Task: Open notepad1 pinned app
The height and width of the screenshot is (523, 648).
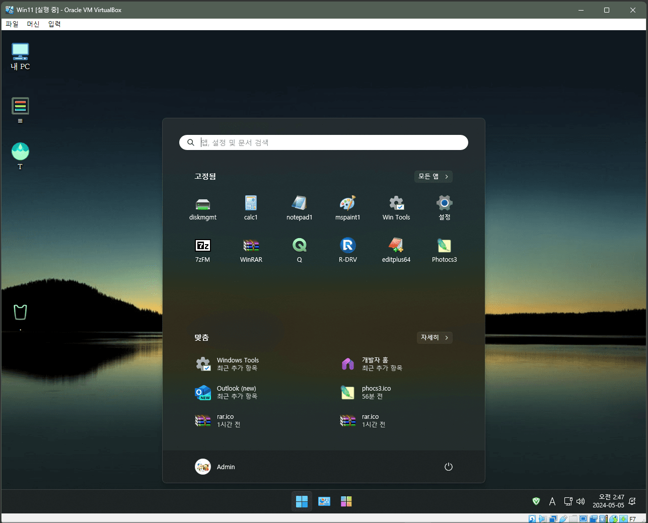Action: click(x=299, y=208)
